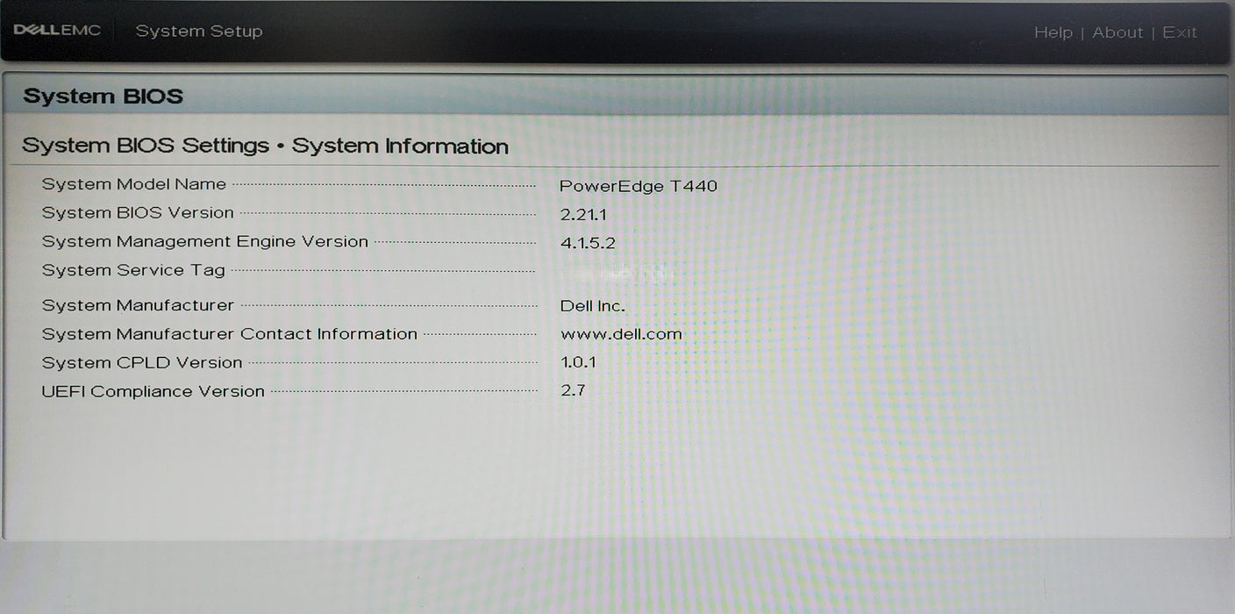Click the Dell EMC logo
The image size is (1235, 614).
point(57,31)
